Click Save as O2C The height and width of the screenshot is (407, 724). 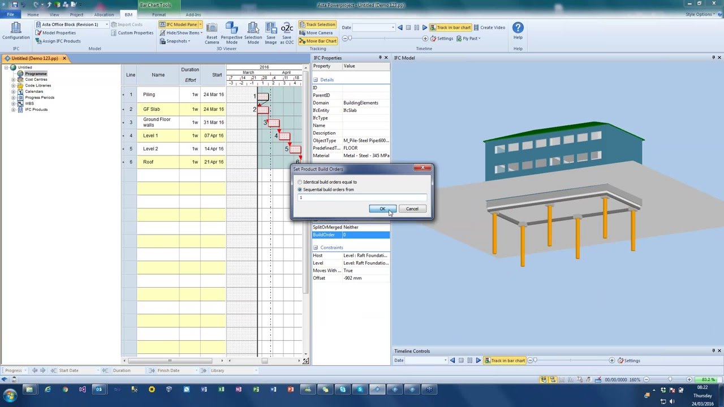(287, 33)
